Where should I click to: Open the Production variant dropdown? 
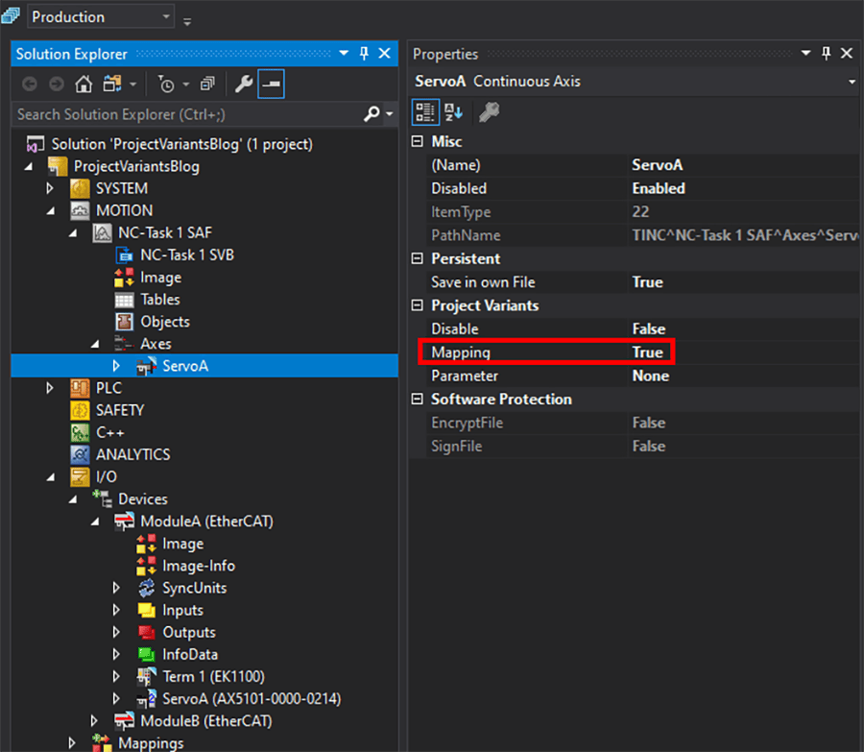tap(101, 16)
